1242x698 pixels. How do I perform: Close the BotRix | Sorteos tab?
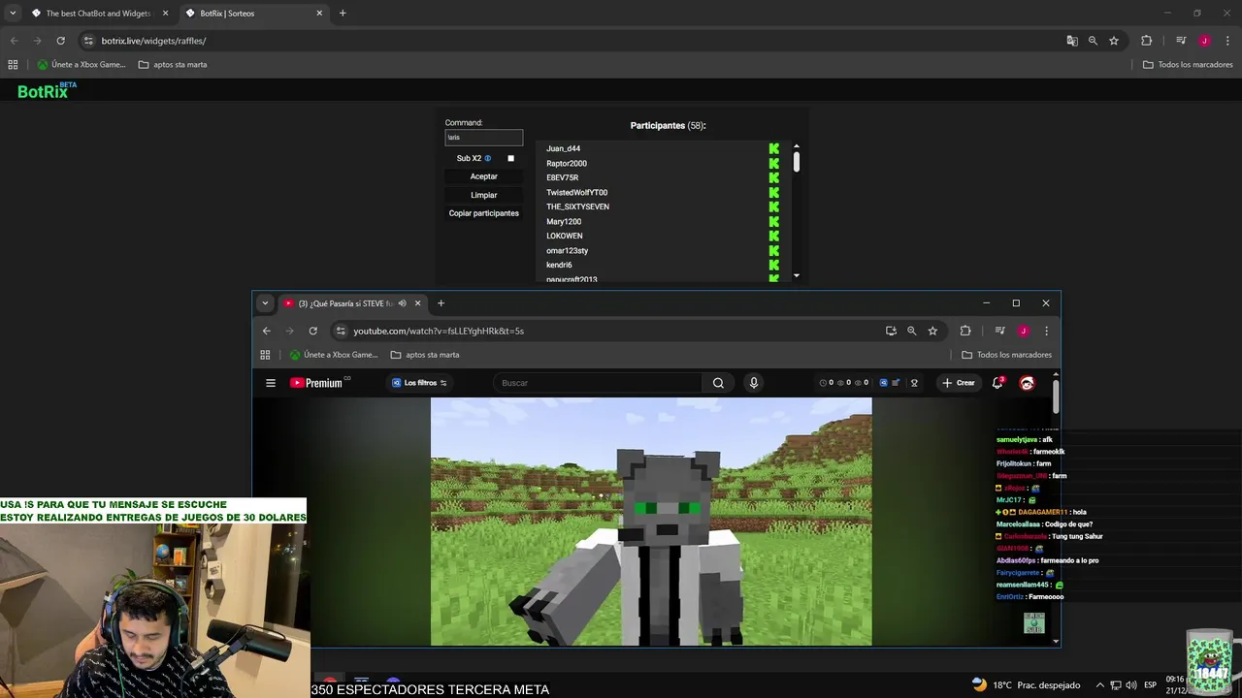[319, 14]
